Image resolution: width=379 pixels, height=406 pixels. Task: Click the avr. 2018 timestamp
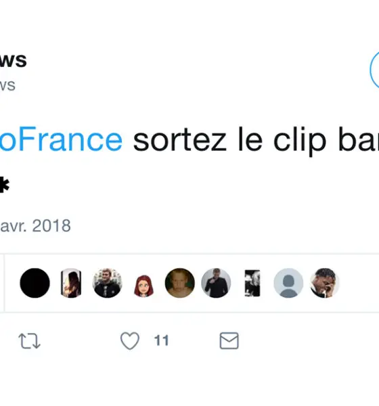pyautogui.click(x=35, y=226)
